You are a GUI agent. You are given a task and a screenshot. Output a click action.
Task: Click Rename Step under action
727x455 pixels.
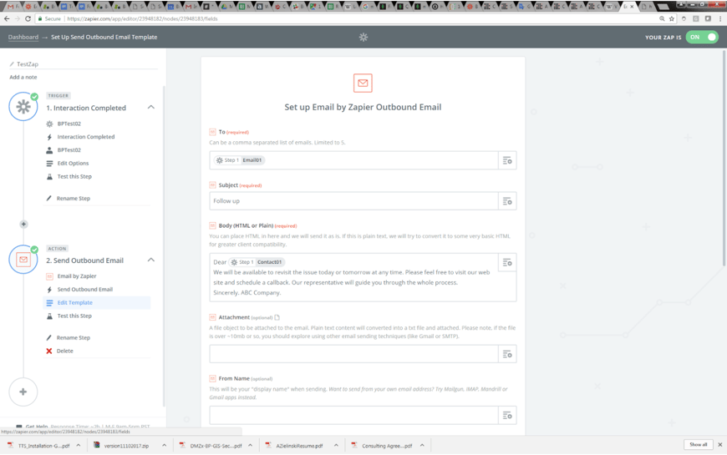[x=74, y=338]
